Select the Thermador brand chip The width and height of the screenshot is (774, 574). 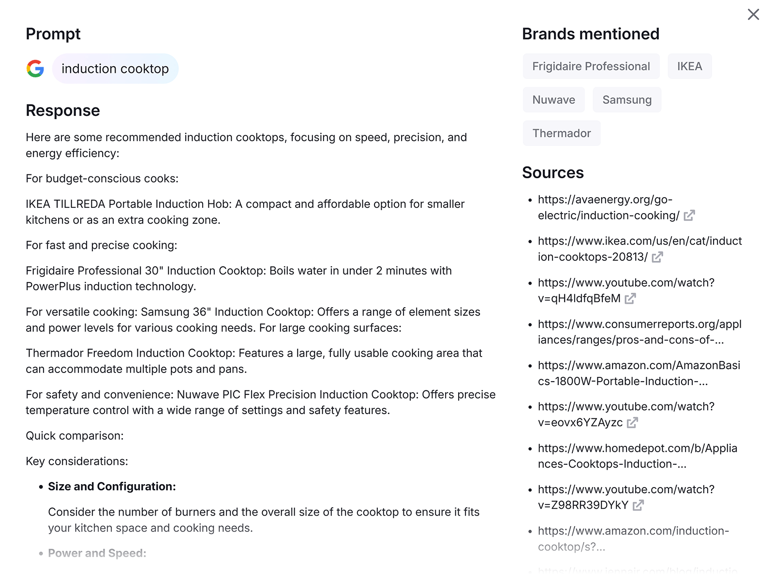click(561, 133)
